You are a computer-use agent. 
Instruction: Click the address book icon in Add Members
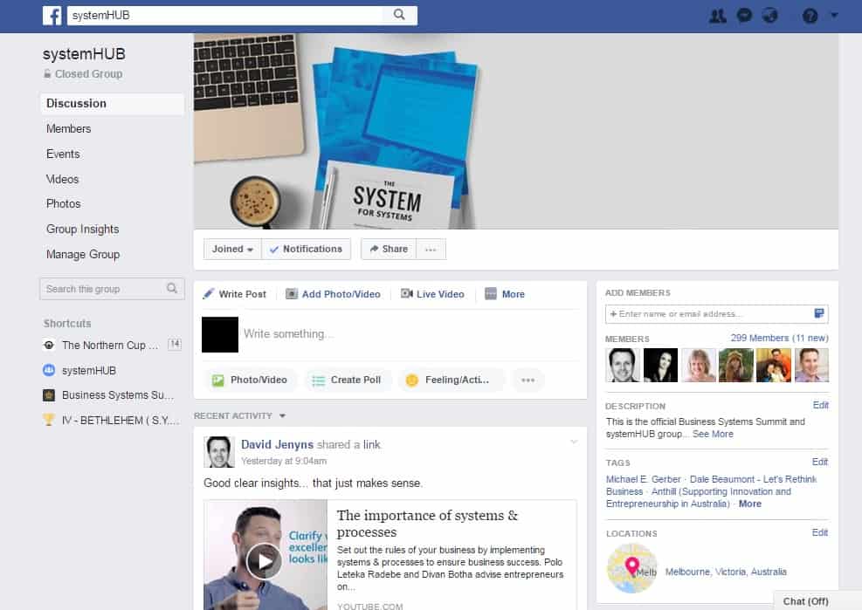click(819, 313)
